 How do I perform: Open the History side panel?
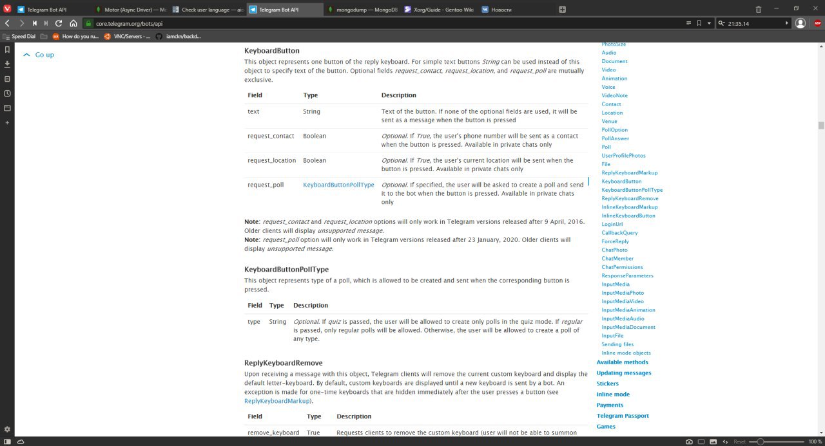click(x=7, y=93)
